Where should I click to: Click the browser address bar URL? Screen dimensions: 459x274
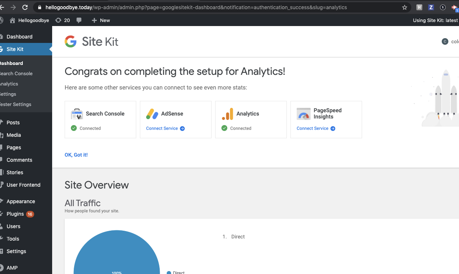192,7
